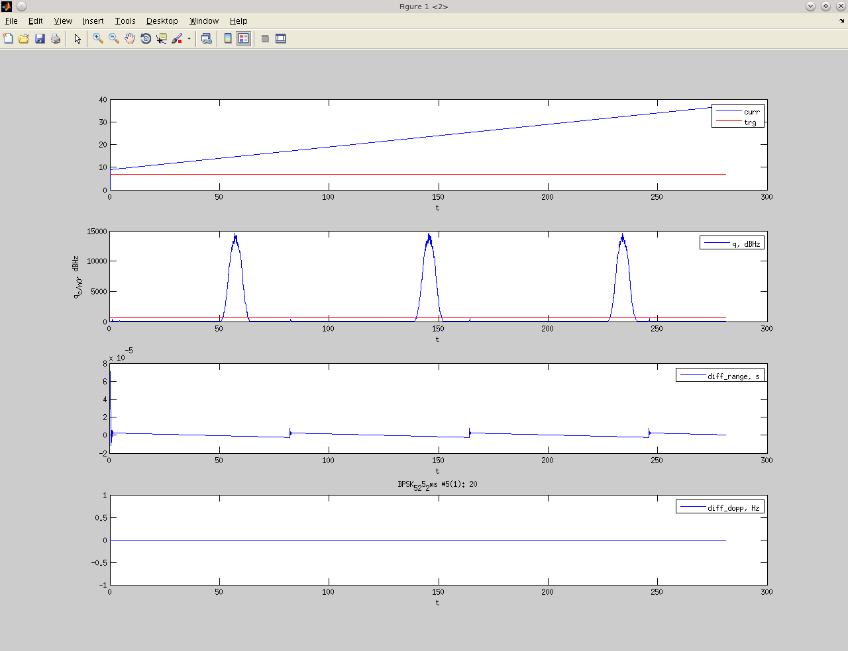The width and height of the screenshot is (848, 651).
Task: Activate the Pan hand tool
Action: [x=130, y=38]
